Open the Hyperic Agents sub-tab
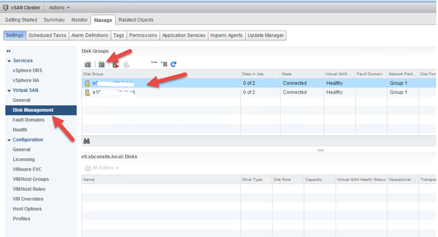 pos(226,36)
